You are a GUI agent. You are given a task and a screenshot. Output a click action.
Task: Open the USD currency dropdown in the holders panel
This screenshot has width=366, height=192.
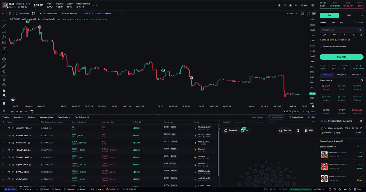pyautogui.click(x=312, y=117)
